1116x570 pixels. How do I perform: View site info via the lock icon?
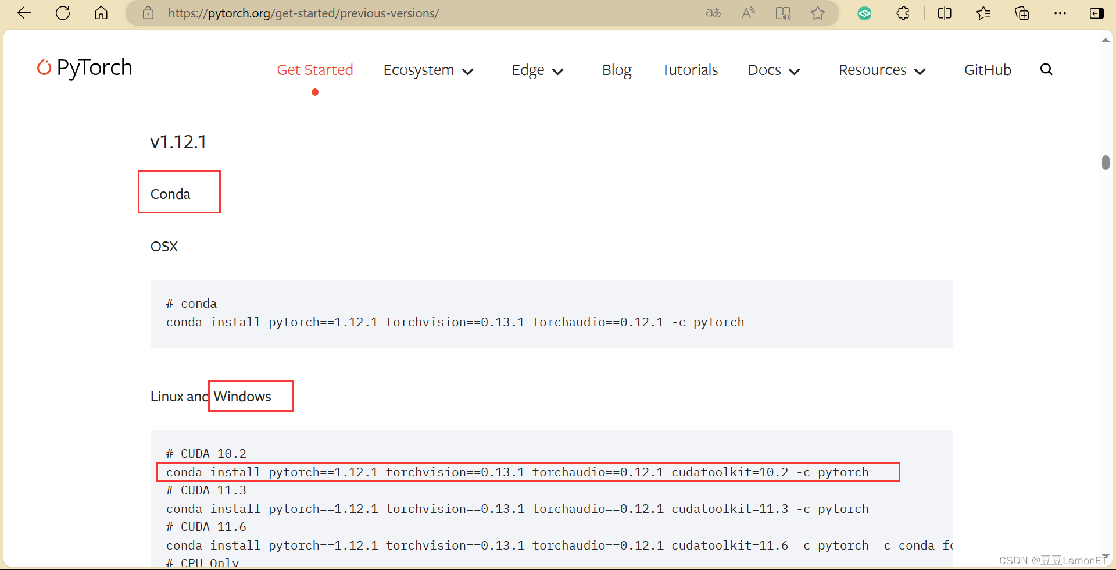148,13
